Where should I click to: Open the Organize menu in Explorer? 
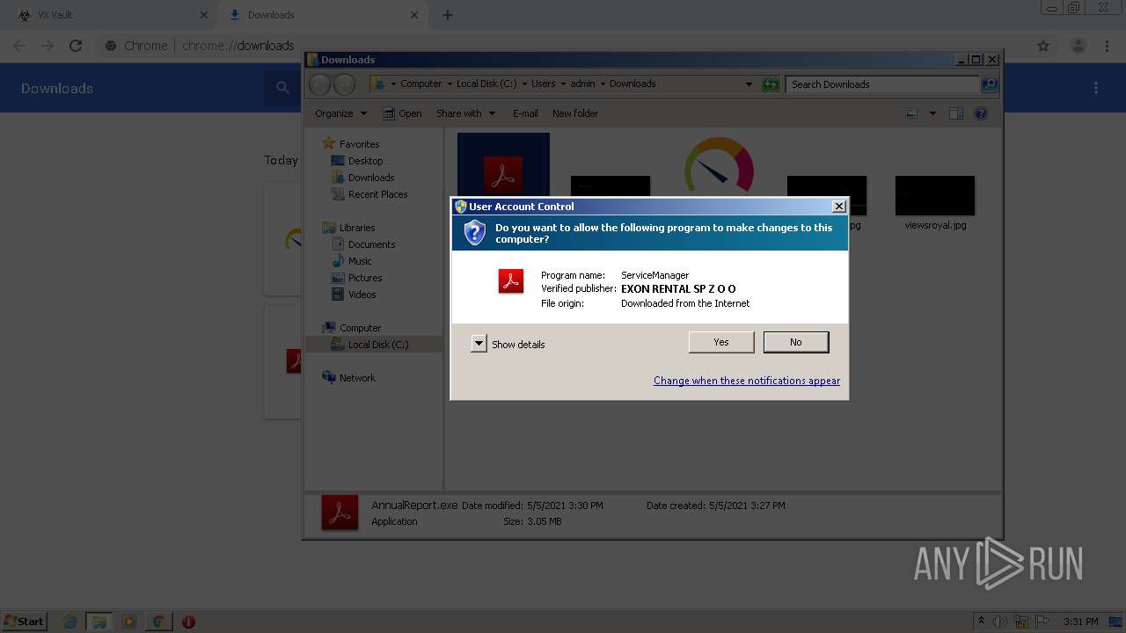(x=340, y=113)
